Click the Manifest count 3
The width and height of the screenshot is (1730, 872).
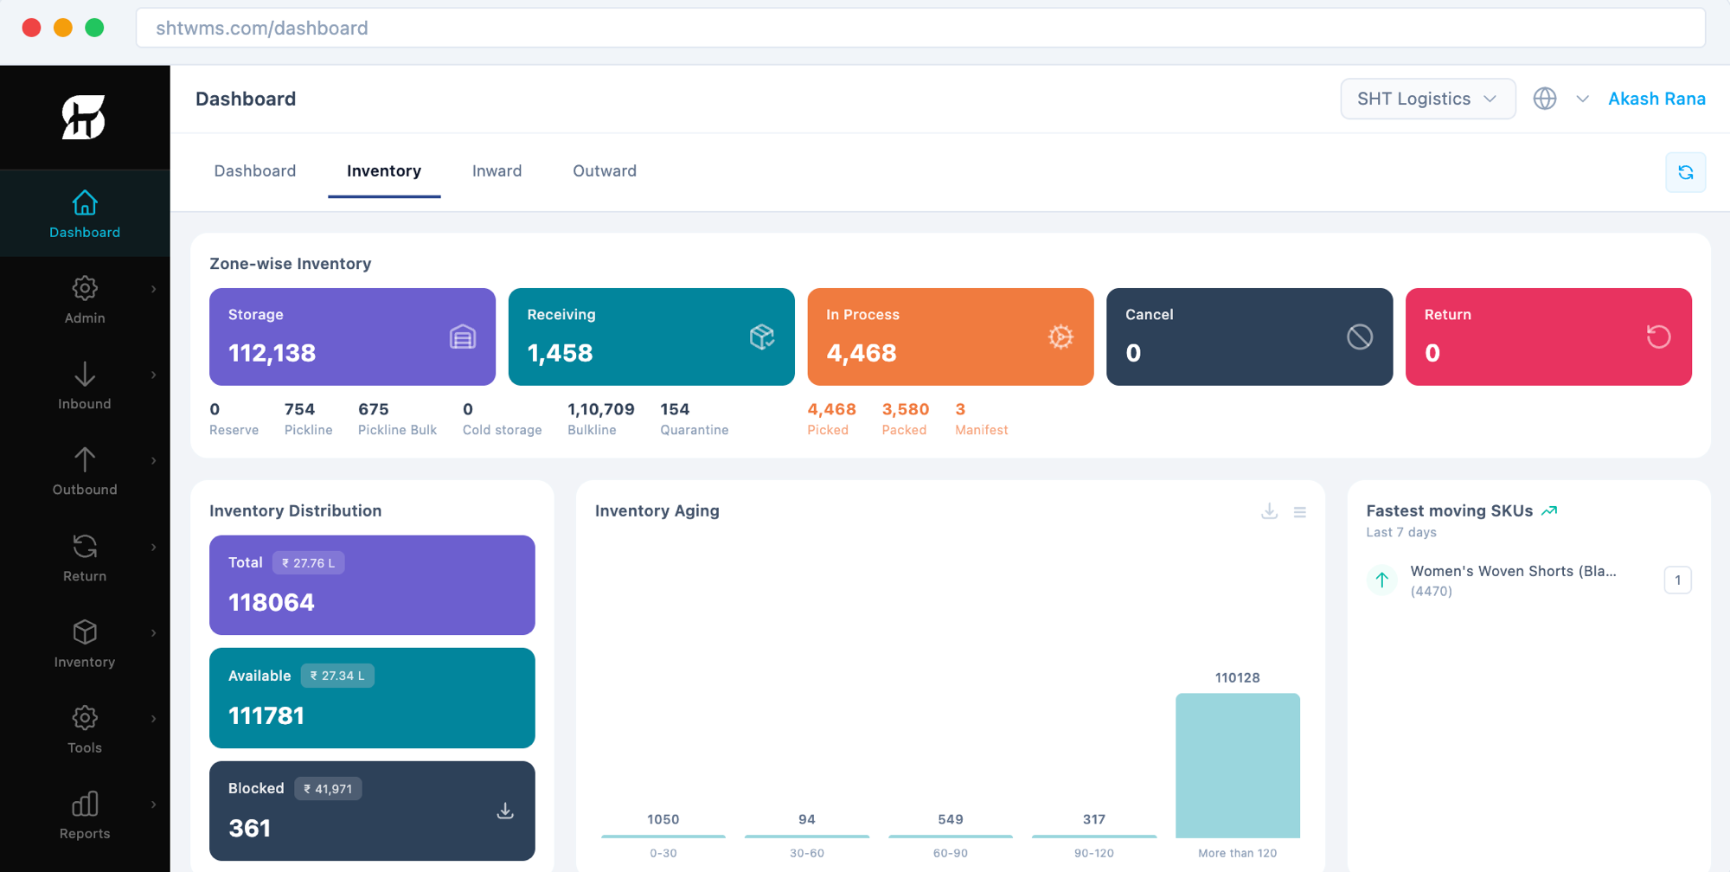pos(960,409)
